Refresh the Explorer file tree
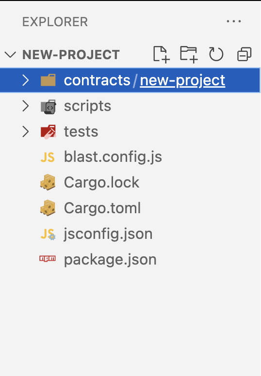The height and width of the screenshot is (376, 261). (216, 54)
